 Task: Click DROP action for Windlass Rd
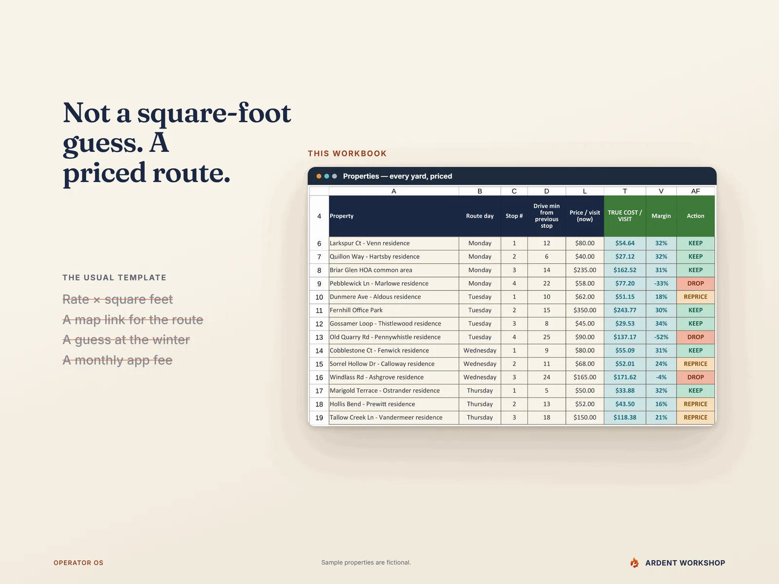point(695,377)
